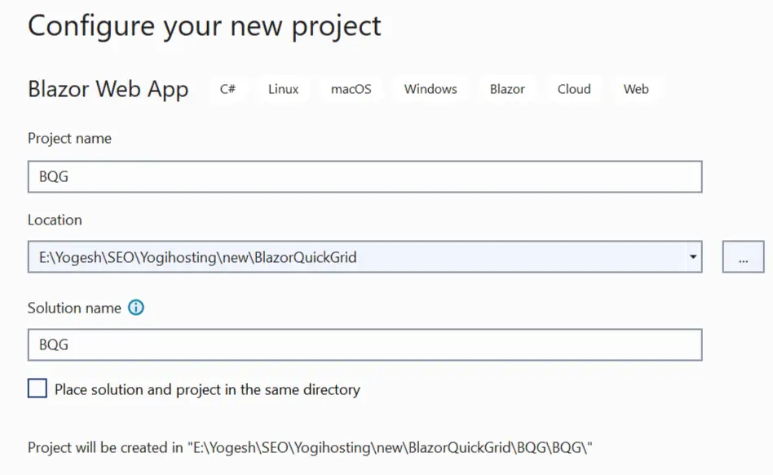This screenshot has width=773, height=475.
Task: Click the Project name label
Action: [69, 139]
